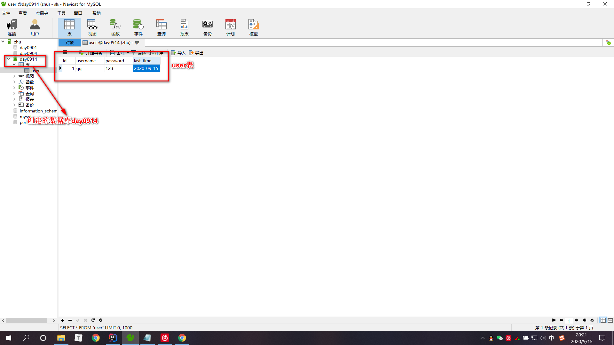
Task: Open the 连接 connection tool
Action: pyautogui.click(x=12, y=27)
